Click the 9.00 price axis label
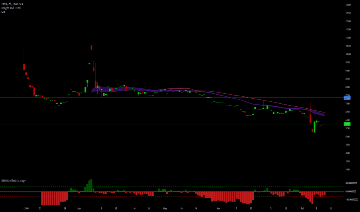Image resolution: width=360 pixels, height=212 pixels. (x=347, y=71)
